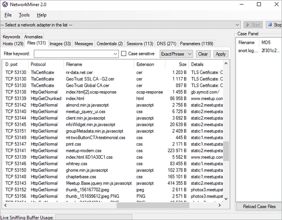The height and width of the screenshot is (220, 282).
Task: Open the Tools menu
Action: 24,15
